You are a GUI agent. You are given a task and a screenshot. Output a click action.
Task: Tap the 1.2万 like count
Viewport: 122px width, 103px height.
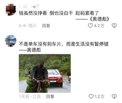(99, 97)
